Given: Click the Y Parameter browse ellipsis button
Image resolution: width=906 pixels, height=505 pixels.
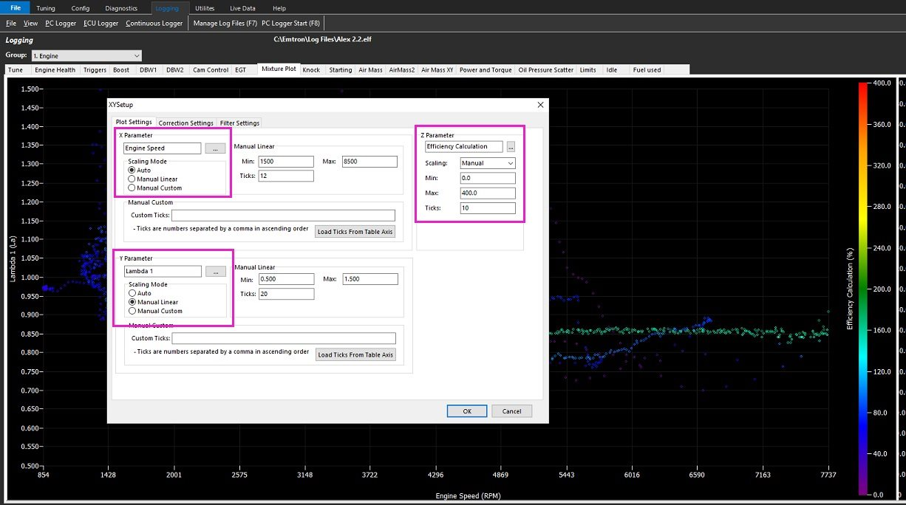Looking at the screenshot, I should 215,272.
